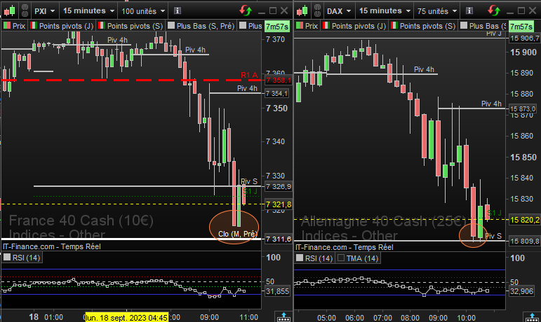Click the red 7 358,1 price tag
The width and height of the screenshot is (541, 322).
click(x=278, y=80)
